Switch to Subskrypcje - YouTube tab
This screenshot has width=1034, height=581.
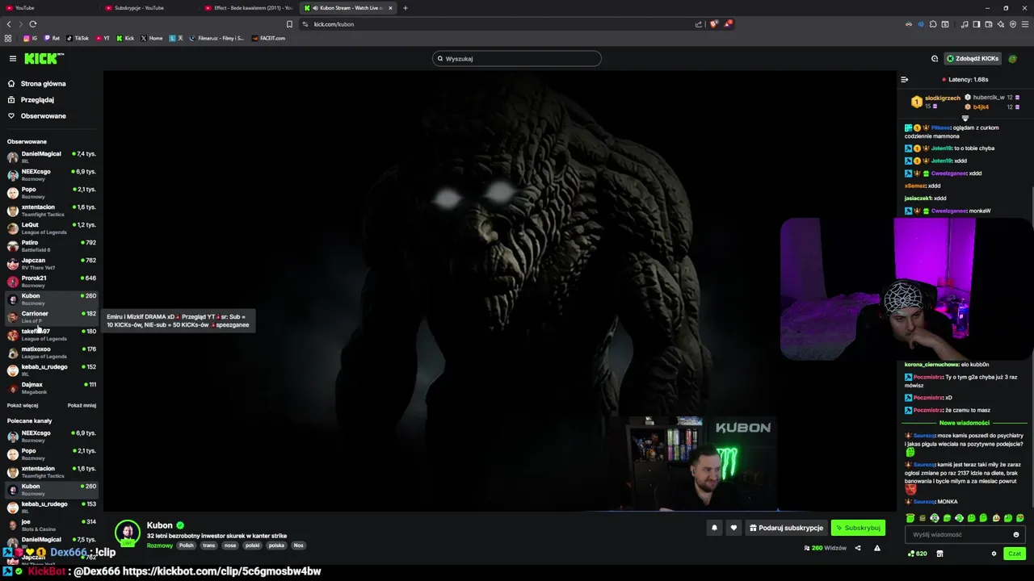coord(149,8)
